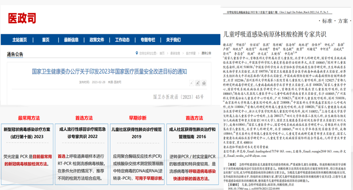Click the decrease font size A- icon
The height and width of the screenshot is (190, 353).
(191, 83)
